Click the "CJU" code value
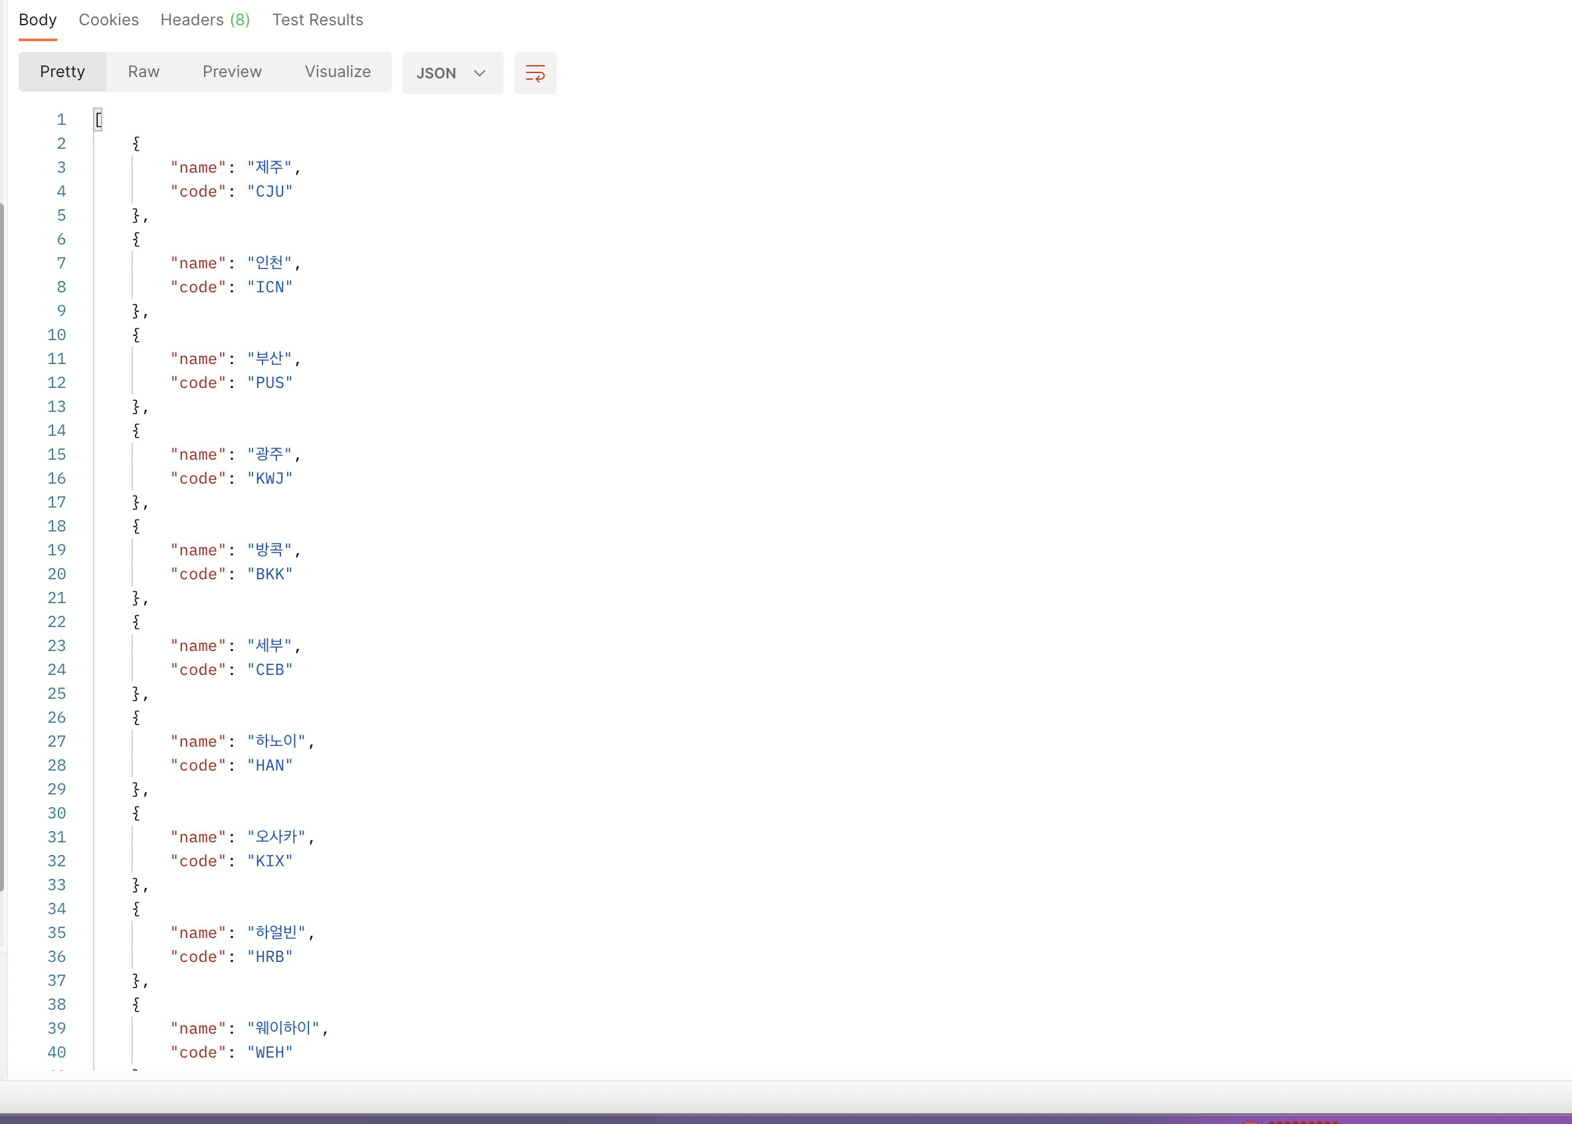Image resolution: width=1572 pixels, height=1124 pixels. click(270, 192)
